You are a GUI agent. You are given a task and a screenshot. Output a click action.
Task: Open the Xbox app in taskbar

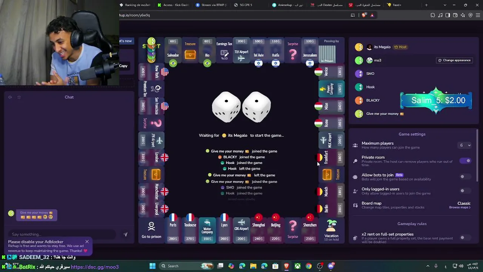pyautogui.click(x=298, y=266)
